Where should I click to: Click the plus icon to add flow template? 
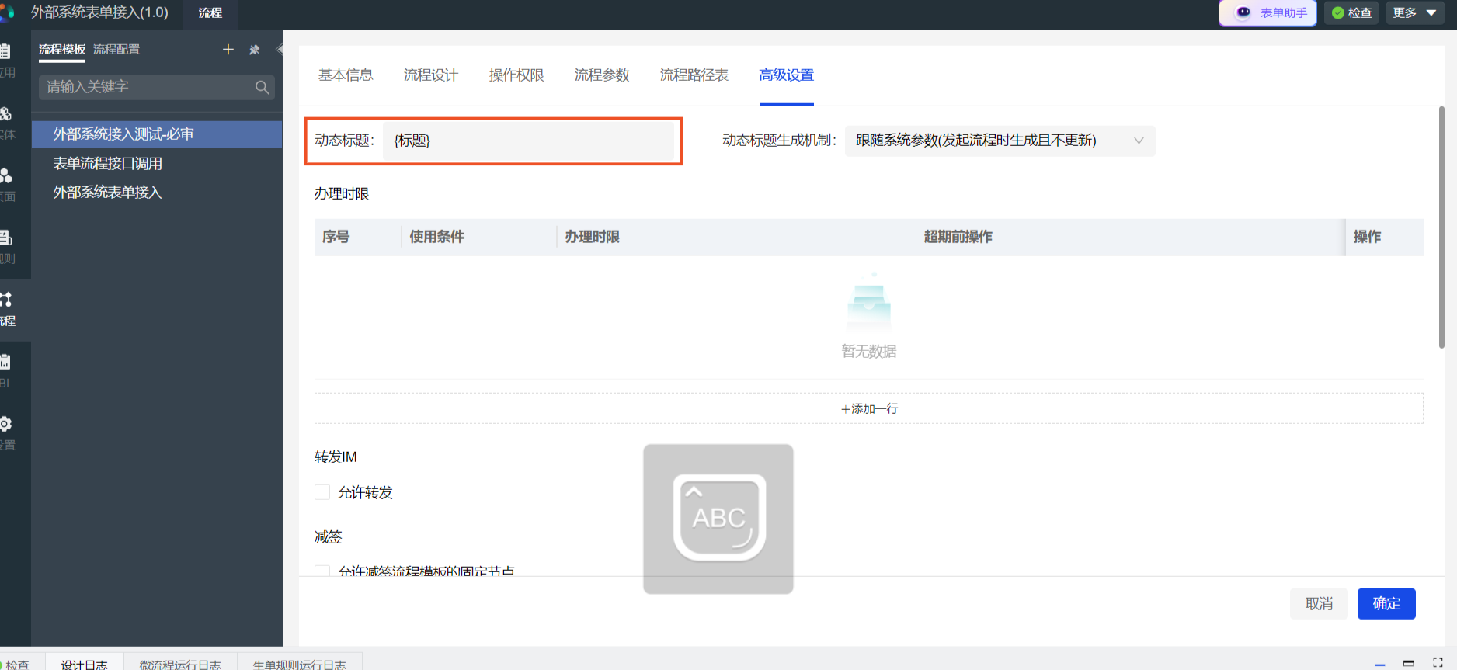click(228, 50)
